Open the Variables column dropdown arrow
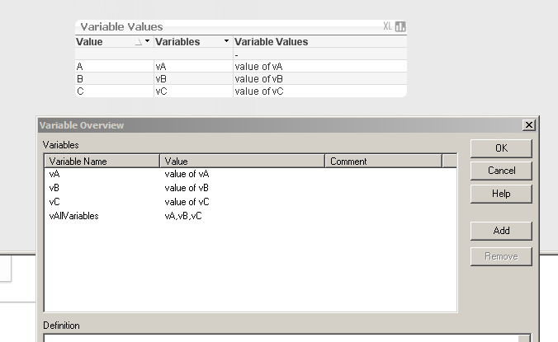 [x=226, y=41]
